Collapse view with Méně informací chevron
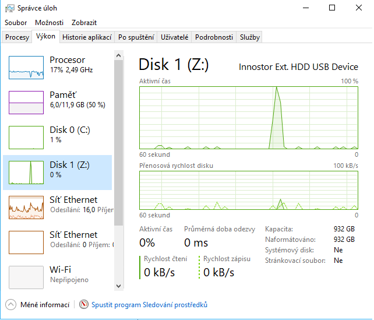The width and height of the screenshot is (374, 320). pos(11,304)
